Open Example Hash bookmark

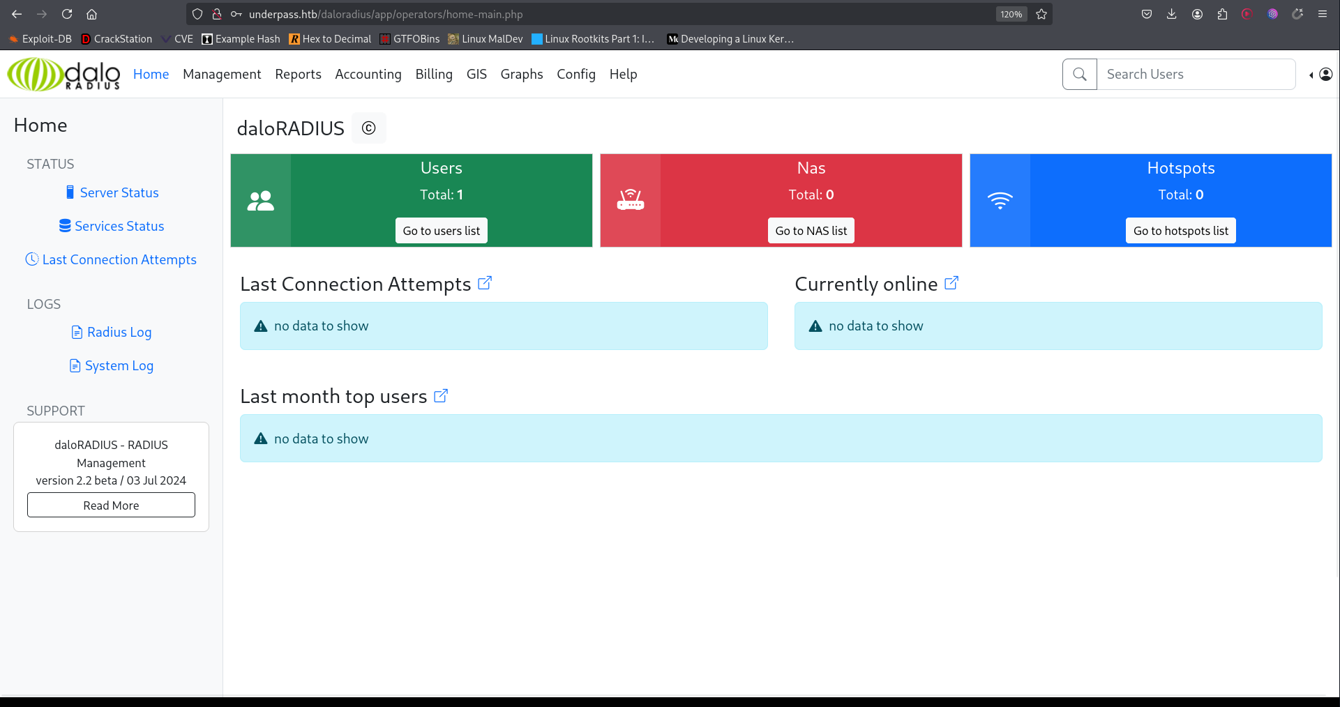pyautogui.click(x=241, y=39)
